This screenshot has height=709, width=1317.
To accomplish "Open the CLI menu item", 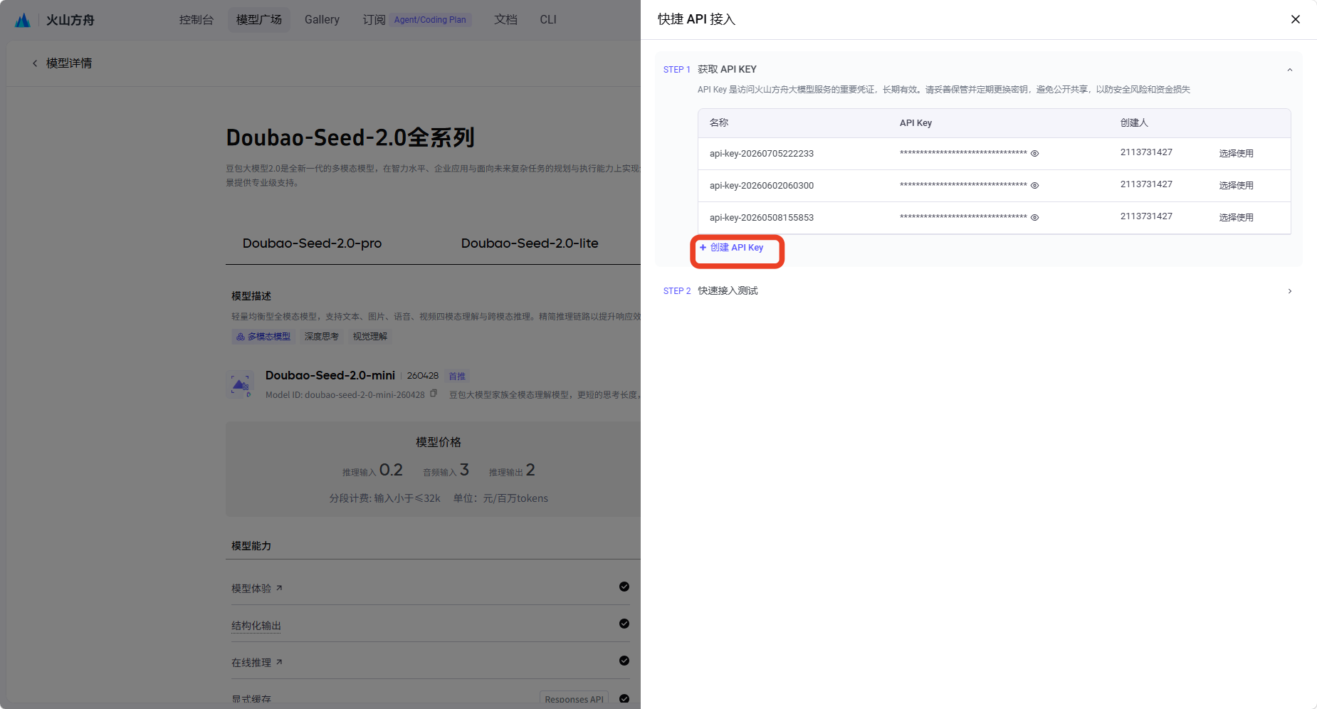I will 548,20.
